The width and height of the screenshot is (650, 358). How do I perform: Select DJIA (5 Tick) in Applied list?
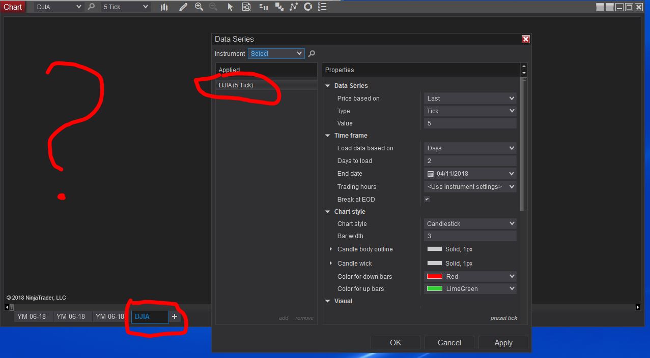266,85
